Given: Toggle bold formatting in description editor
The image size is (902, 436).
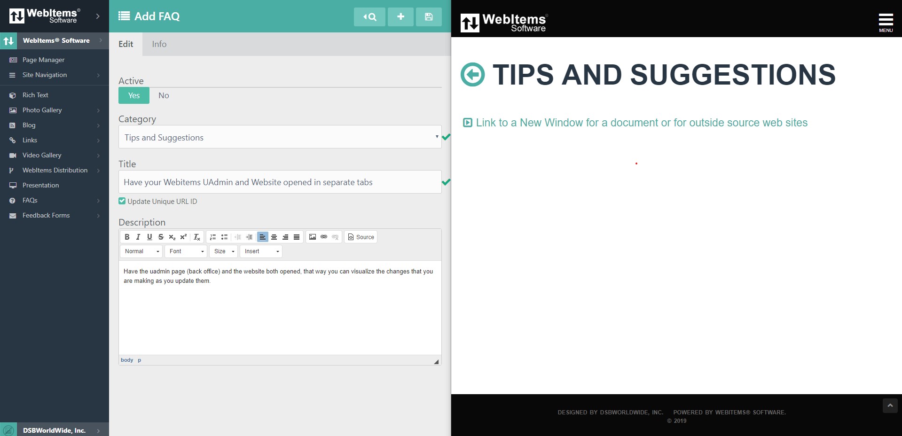Looking at the screenshot, I should [x=127, y=237].
